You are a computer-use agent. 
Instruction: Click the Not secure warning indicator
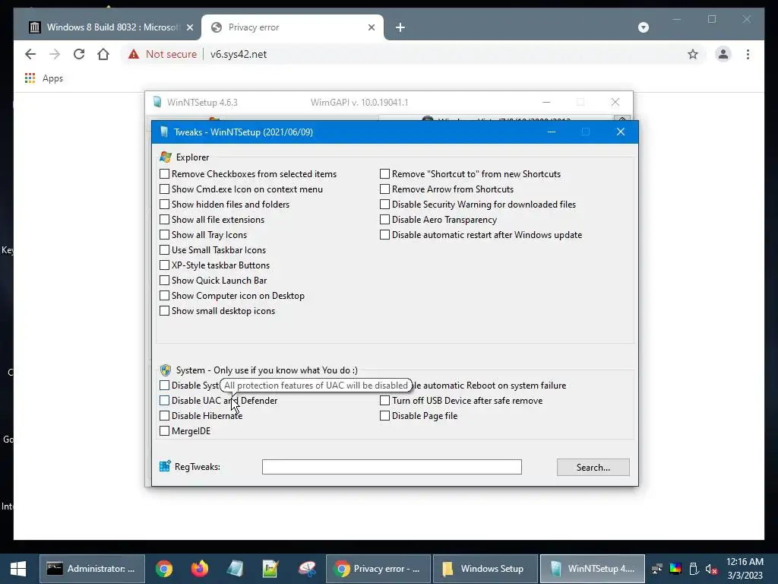[x=163, y=54]
